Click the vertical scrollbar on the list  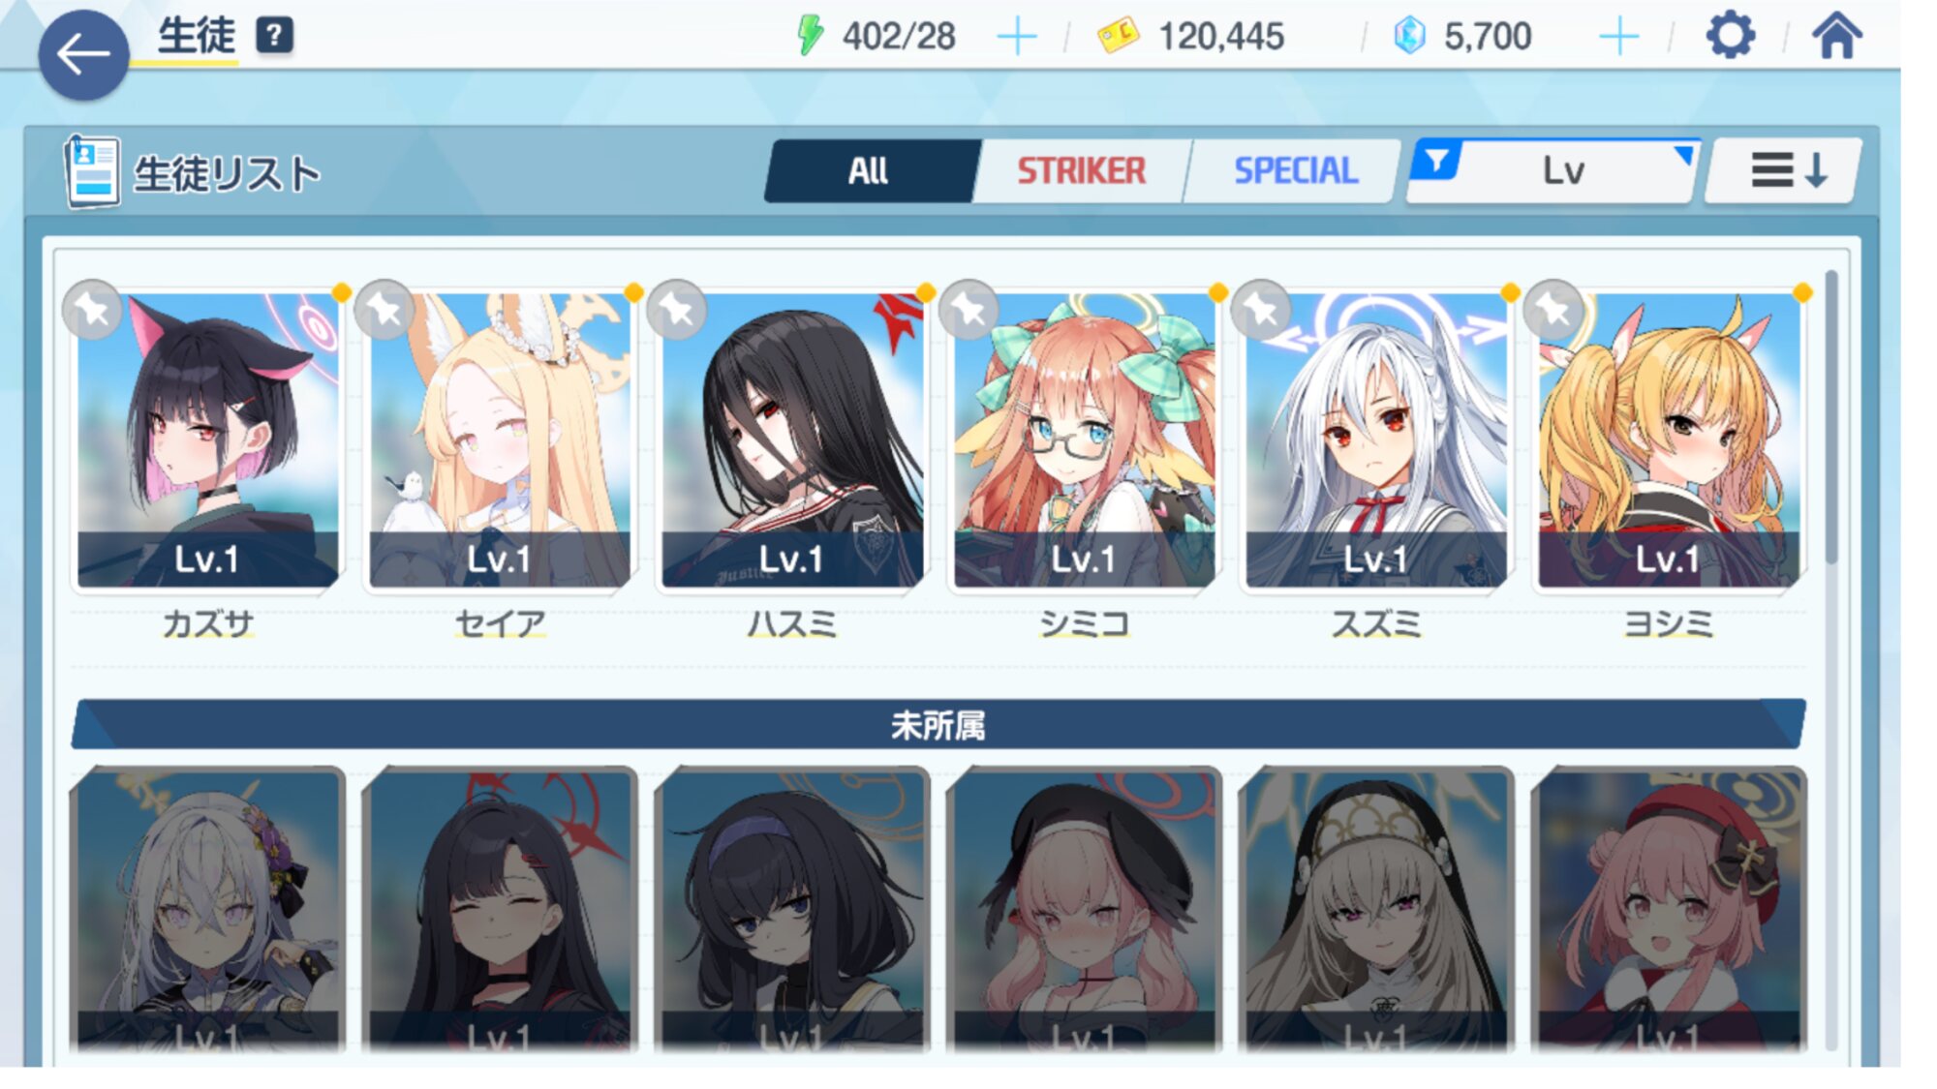point(1830,416)
